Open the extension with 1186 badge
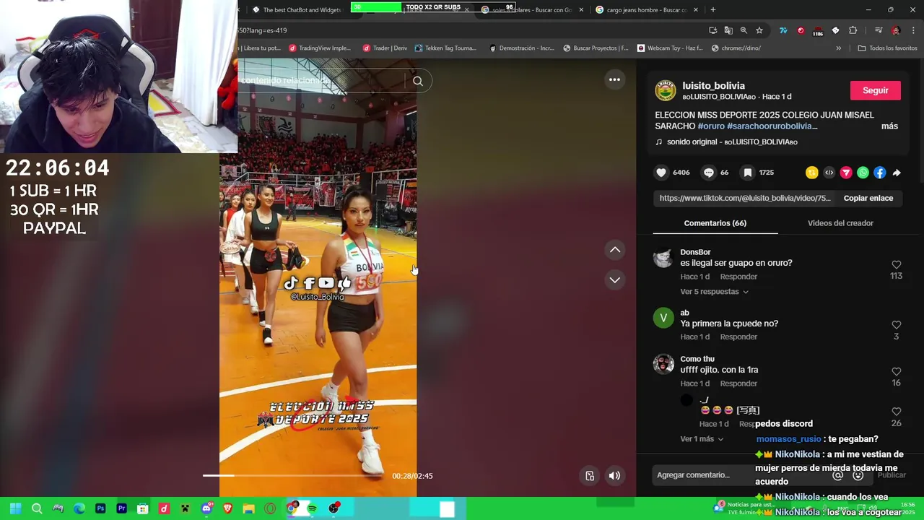Image resolution: width=924 pixels, height=520 pixels. [x=818, y=31]
